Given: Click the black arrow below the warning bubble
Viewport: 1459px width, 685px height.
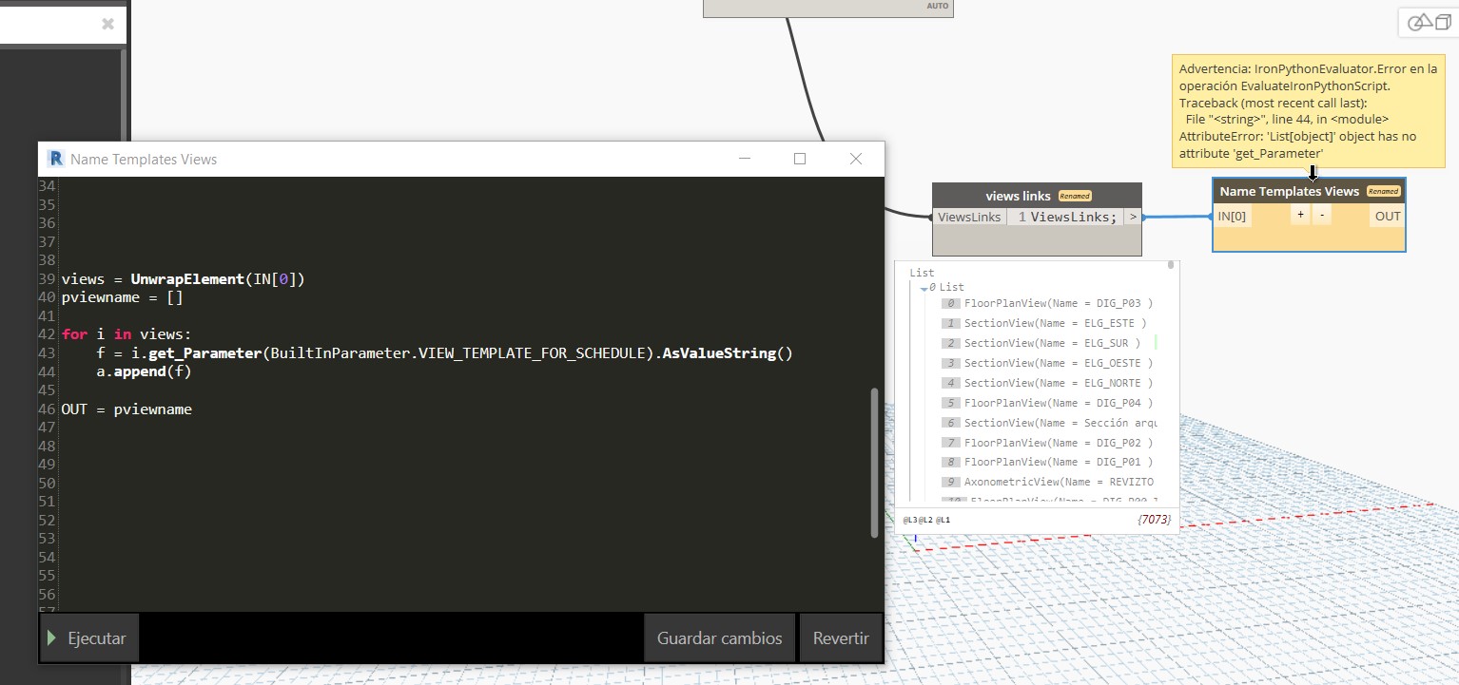Looking at the screenshot, I should [x=1313, y=174].
